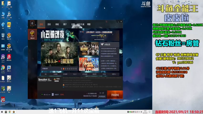The width and height of the screenshot is (203, 114).
Task: Click 掌上CF in the quick link bar
Action: click(x=75, y=74)
